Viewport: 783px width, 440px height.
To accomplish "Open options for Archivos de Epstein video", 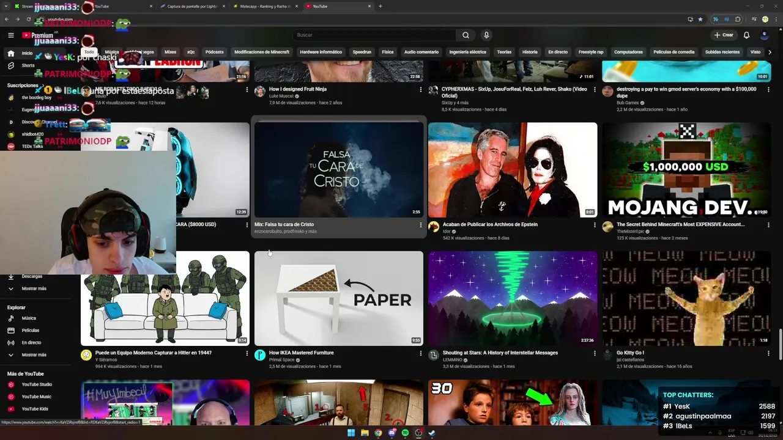I will click(594, 225).
